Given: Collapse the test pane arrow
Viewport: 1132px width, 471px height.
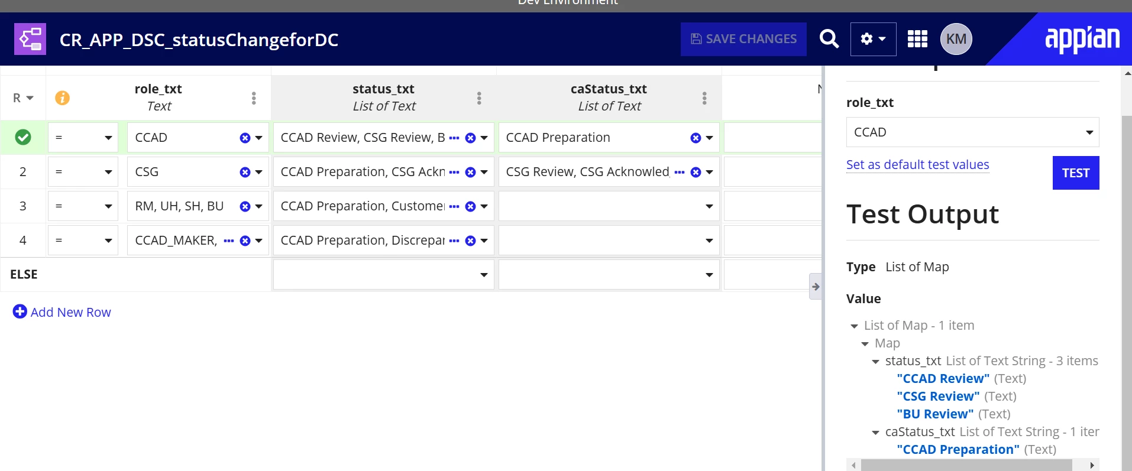Looking at the screenshot, I should (x=816, y=287).
